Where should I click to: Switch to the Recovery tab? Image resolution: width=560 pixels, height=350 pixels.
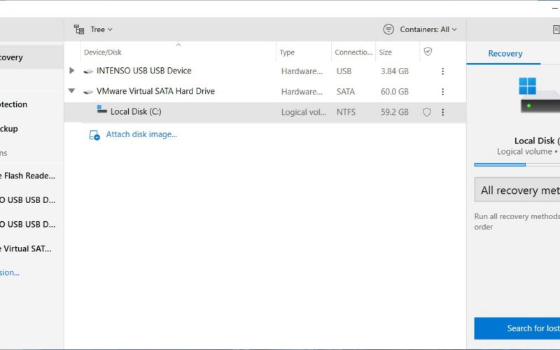505,54
